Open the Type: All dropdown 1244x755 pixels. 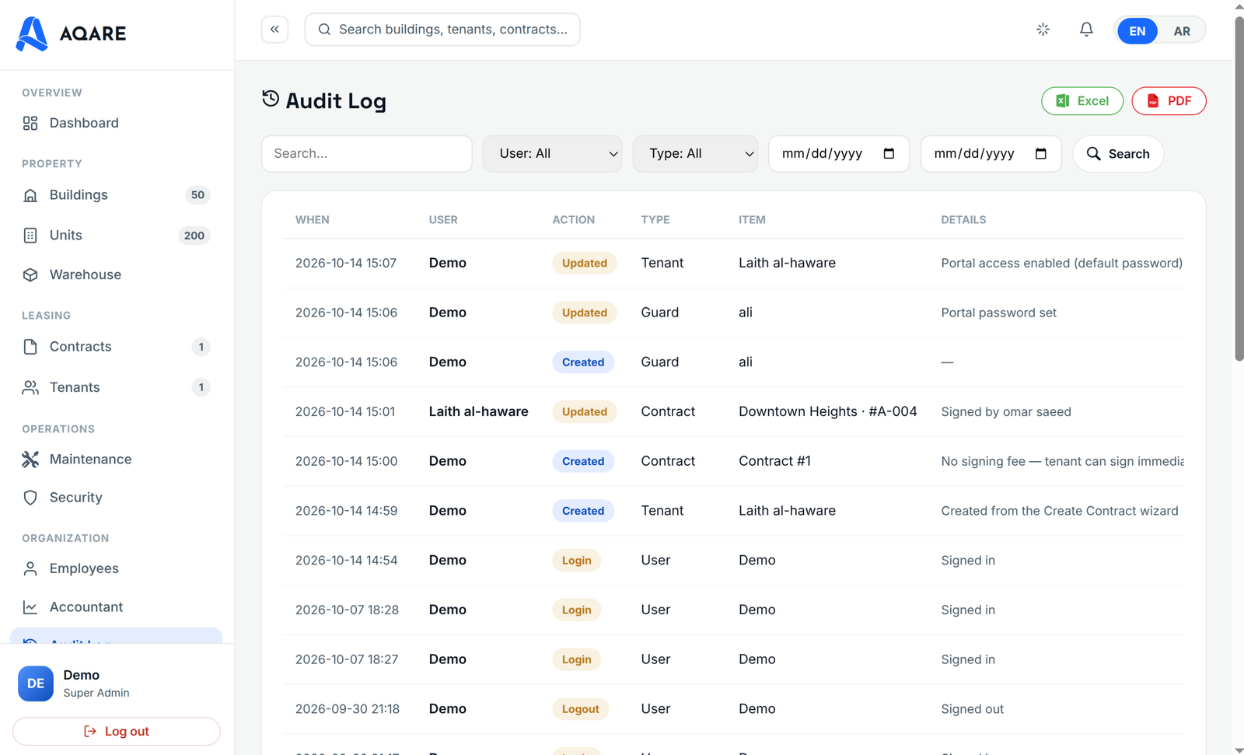click(695, 154)
